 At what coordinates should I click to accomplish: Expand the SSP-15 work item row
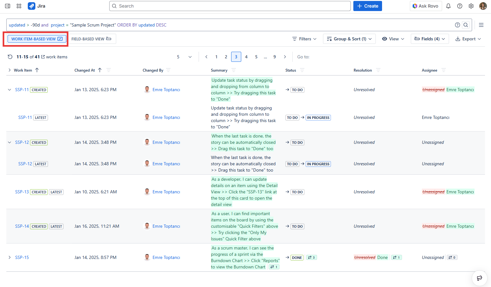click(9, 257)
